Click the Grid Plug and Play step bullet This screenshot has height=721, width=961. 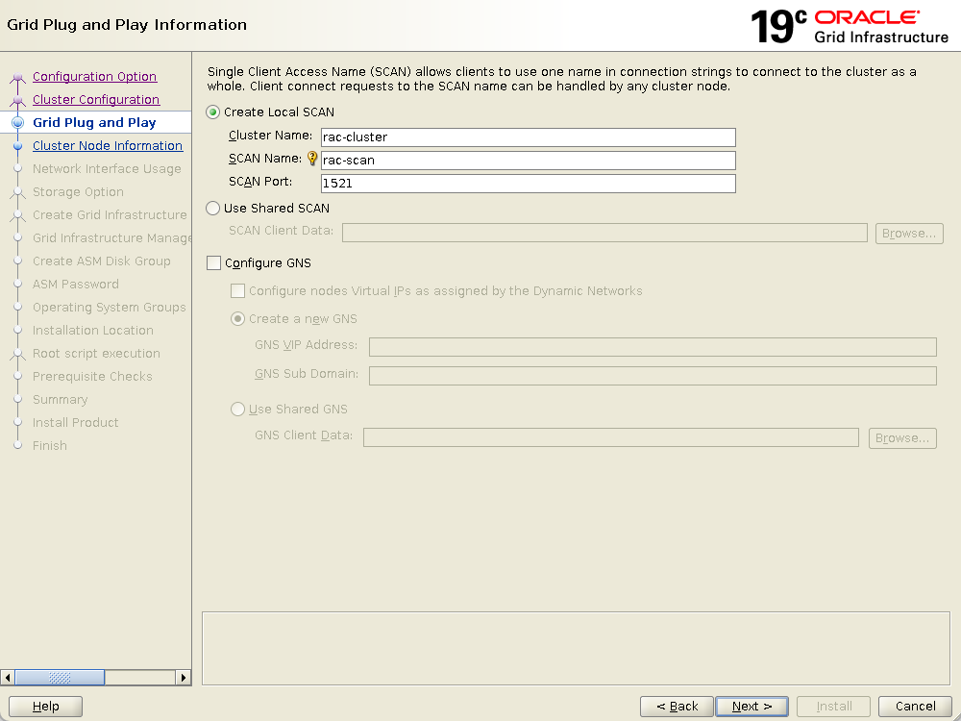[17, 123]
